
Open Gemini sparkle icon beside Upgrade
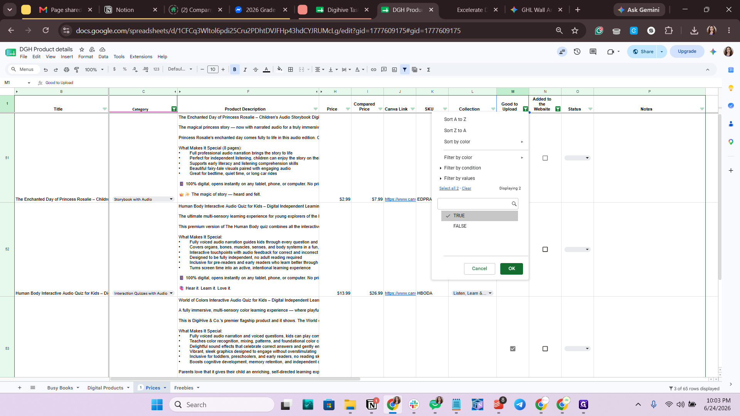pos(713,52)
